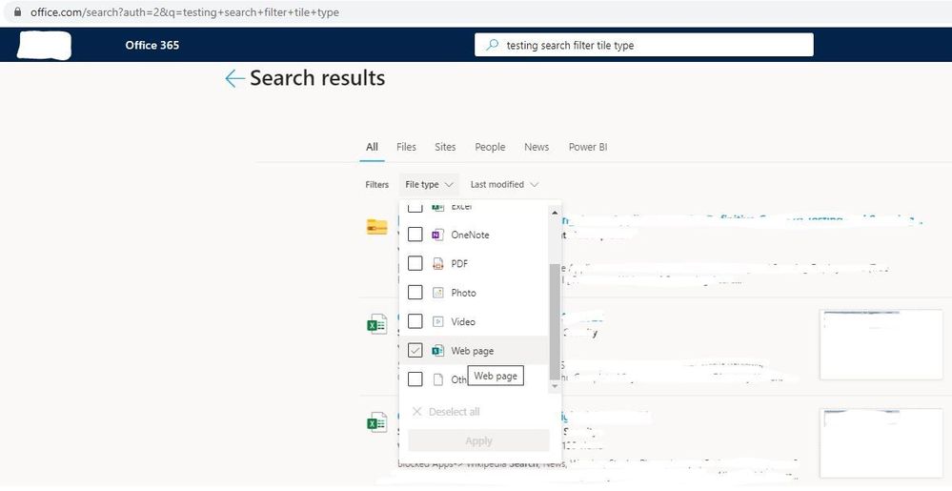
Task: Check the Other checkbox
Action: pos(415,379)
